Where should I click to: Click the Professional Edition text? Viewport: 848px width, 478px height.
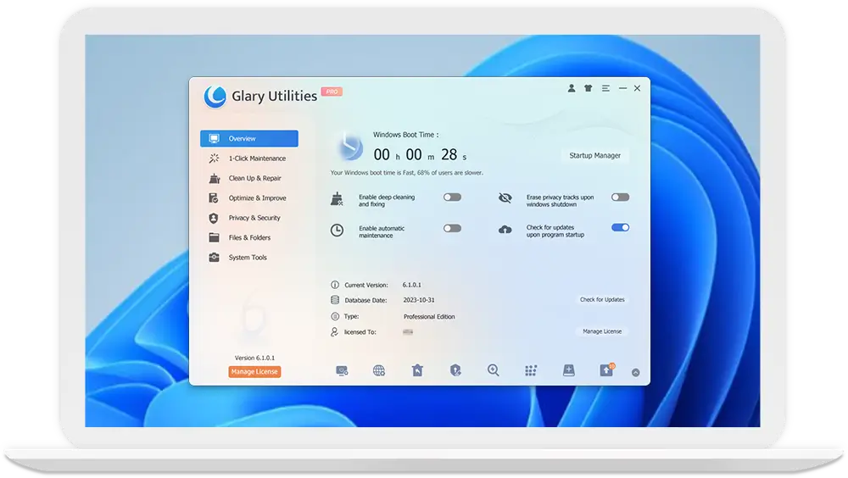[429, 317]
